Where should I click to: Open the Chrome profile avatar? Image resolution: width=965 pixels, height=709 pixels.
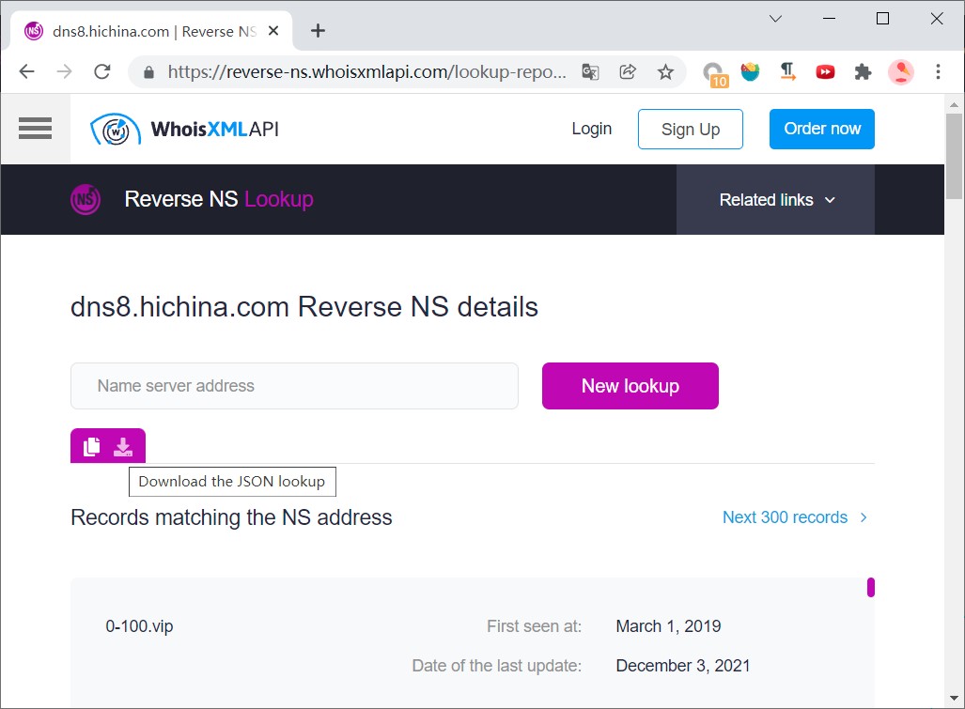900,72
